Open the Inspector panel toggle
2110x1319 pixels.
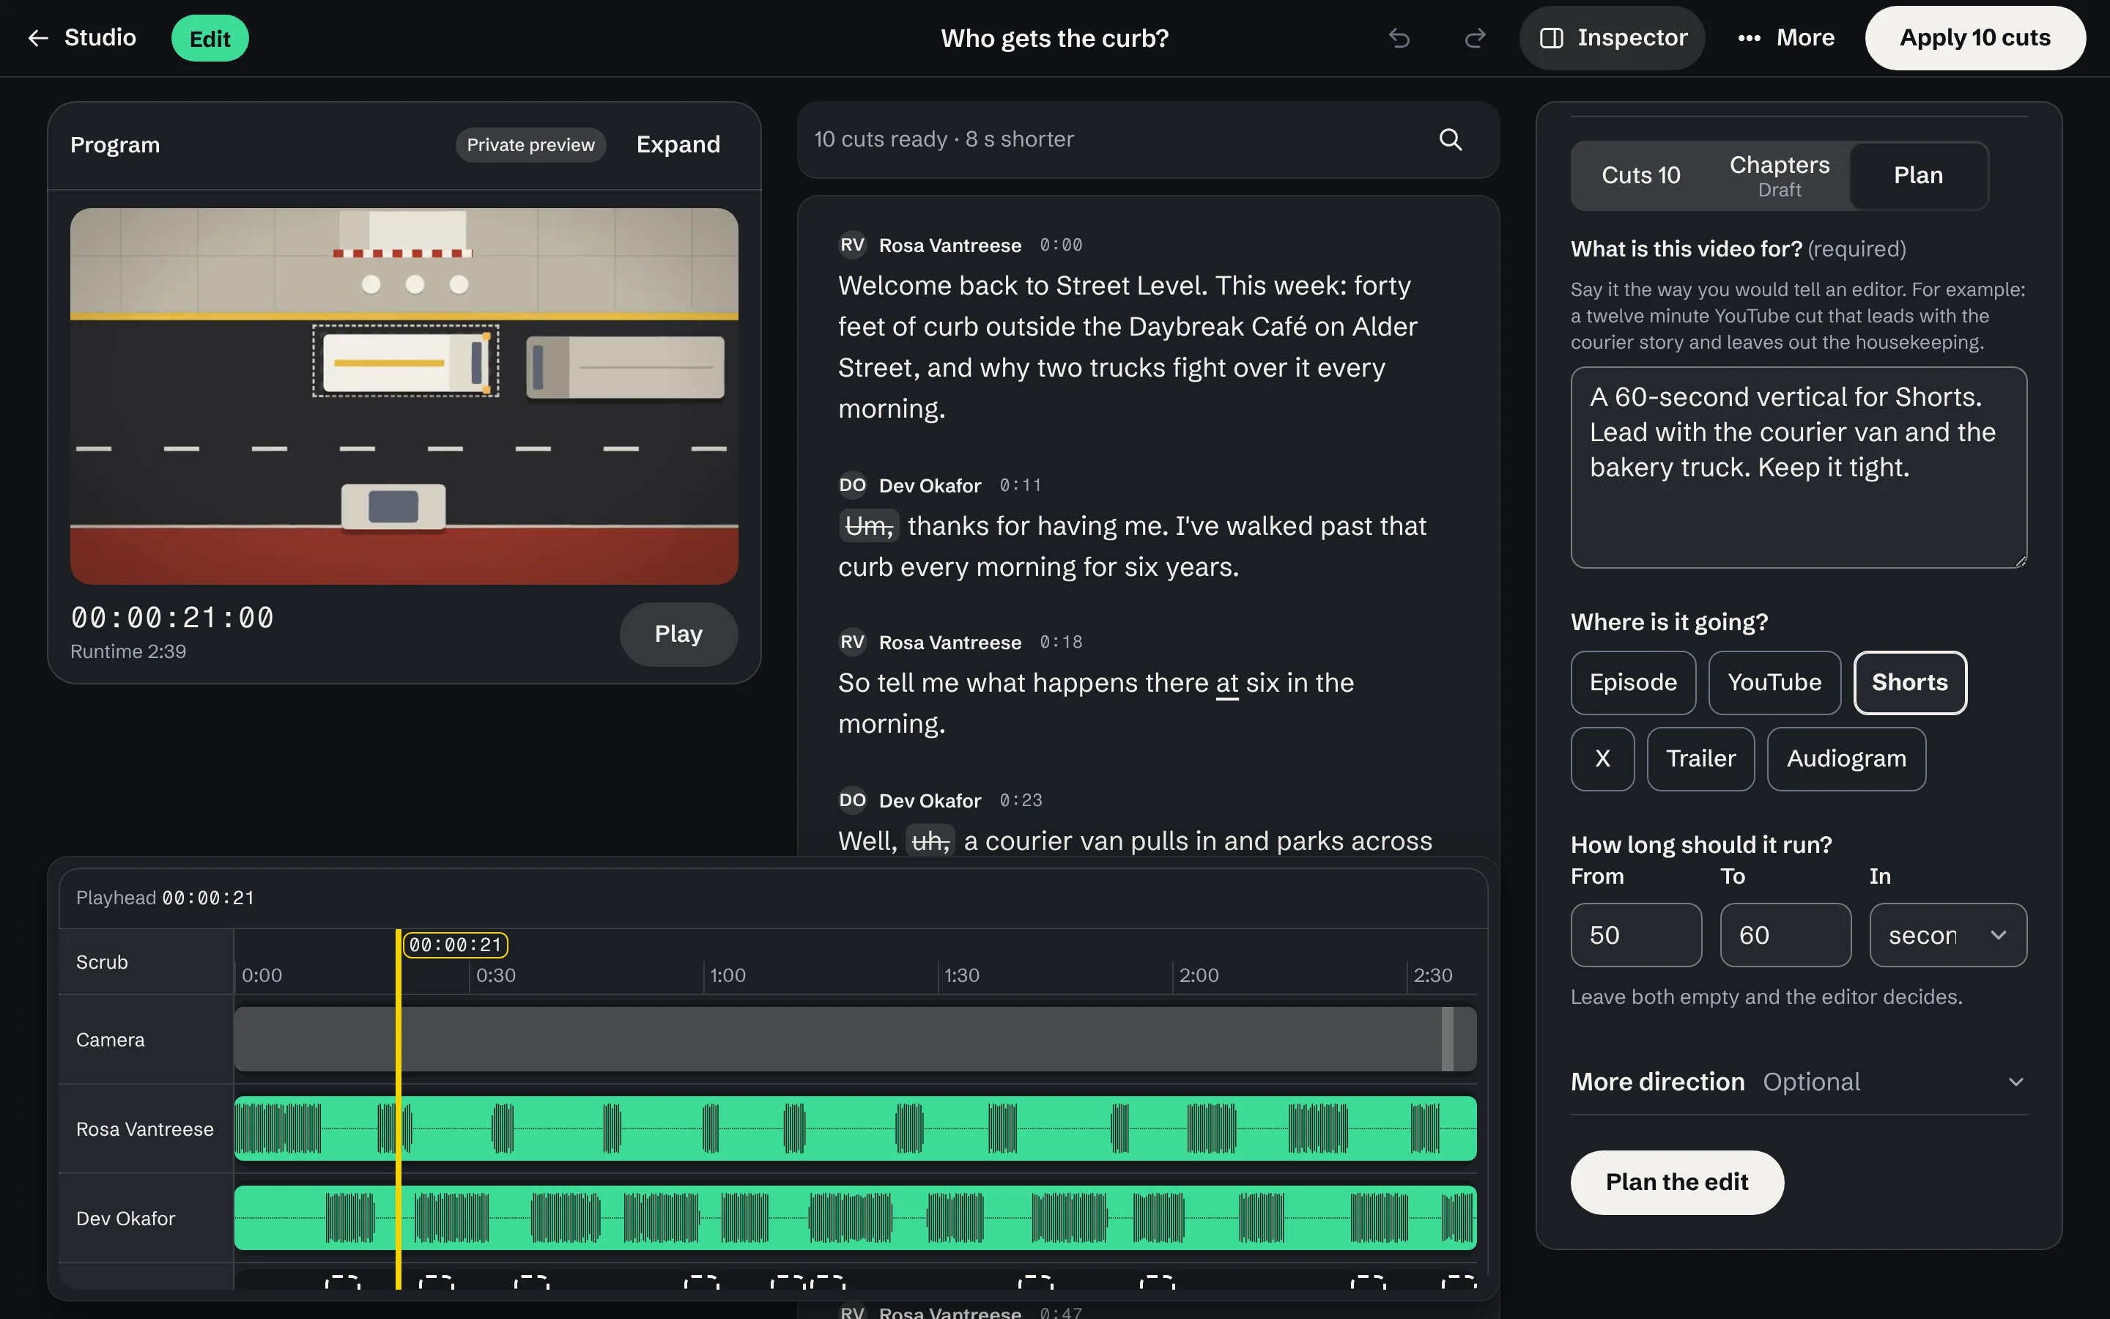click(1613, 38)
